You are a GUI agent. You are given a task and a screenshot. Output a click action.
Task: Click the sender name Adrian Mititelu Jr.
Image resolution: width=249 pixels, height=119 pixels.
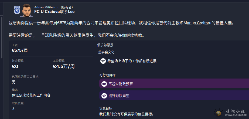click(x=49, y=7)
